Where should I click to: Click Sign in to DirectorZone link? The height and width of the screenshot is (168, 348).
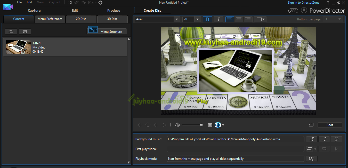[x=303, y=3]
